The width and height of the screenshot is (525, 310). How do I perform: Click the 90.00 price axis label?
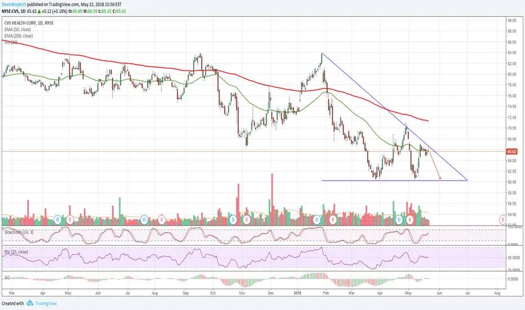click(x=511, y=20)
